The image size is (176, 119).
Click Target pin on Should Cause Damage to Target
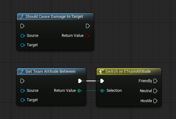pos(23,45)
